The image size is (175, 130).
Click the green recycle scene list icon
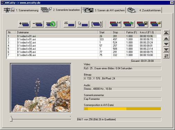(x=51, y=24)
